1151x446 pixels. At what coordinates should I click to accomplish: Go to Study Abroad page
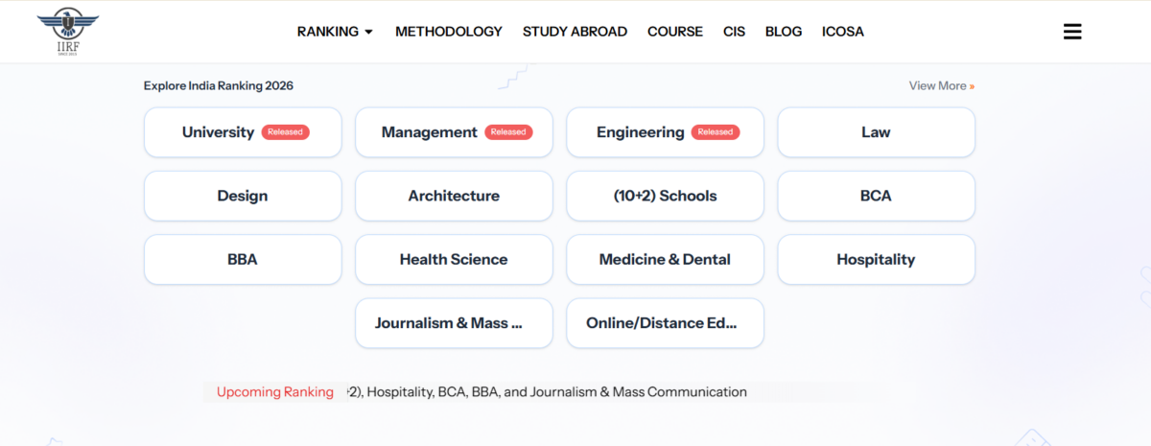point(575,32)
